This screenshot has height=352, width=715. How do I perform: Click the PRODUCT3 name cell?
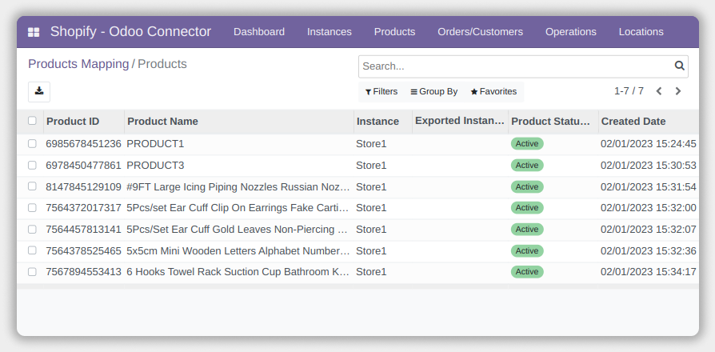(x=155, y=166)
